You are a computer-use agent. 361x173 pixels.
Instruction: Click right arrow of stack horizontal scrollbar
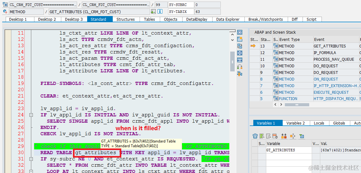coord(281,104)
